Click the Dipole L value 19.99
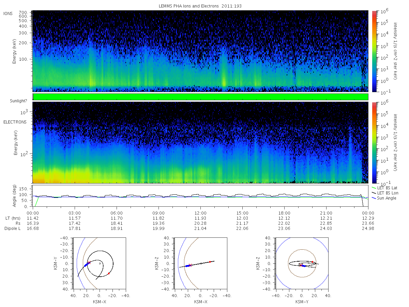Viewport: 409px width, 307px height. 158,228
